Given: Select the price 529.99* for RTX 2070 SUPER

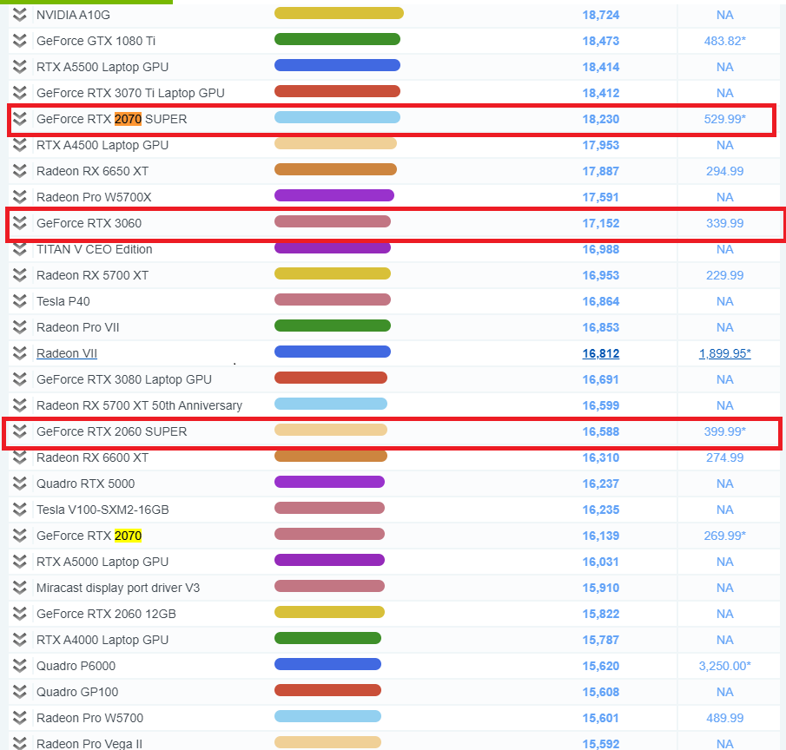Looking at the screenshot, I should point(725,119).
